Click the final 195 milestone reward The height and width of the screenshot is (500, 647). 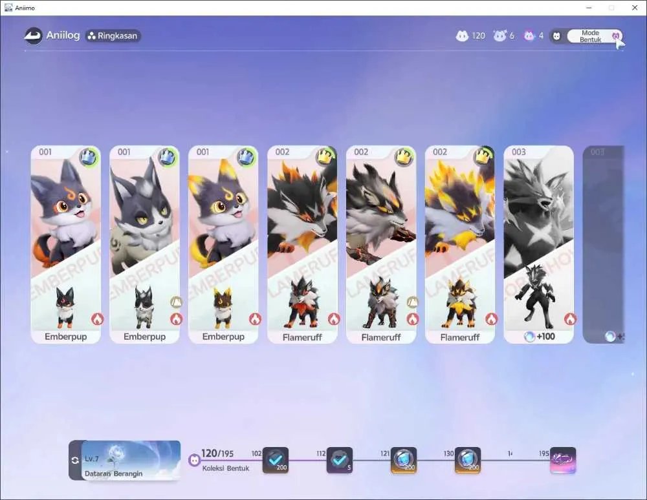coord(564,460)
